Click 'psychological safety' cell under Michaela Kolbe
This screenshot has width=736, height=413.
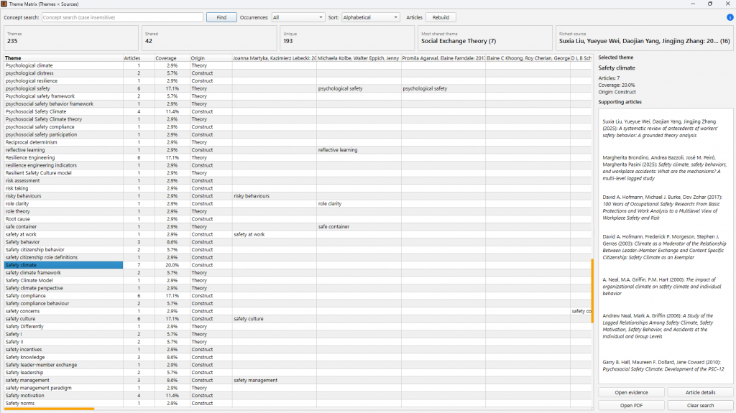click(x=359, y=88)
